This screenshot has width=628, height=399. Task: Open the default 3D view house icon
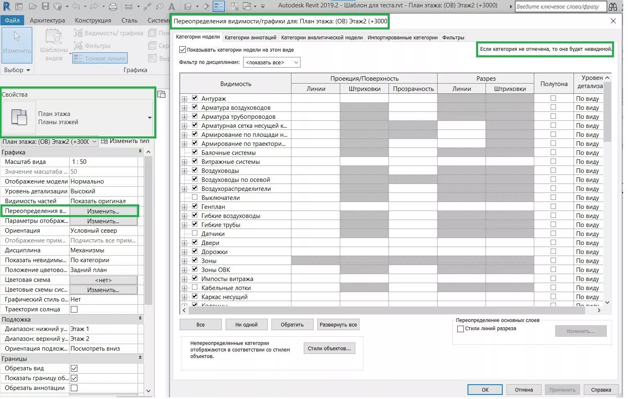188,6
